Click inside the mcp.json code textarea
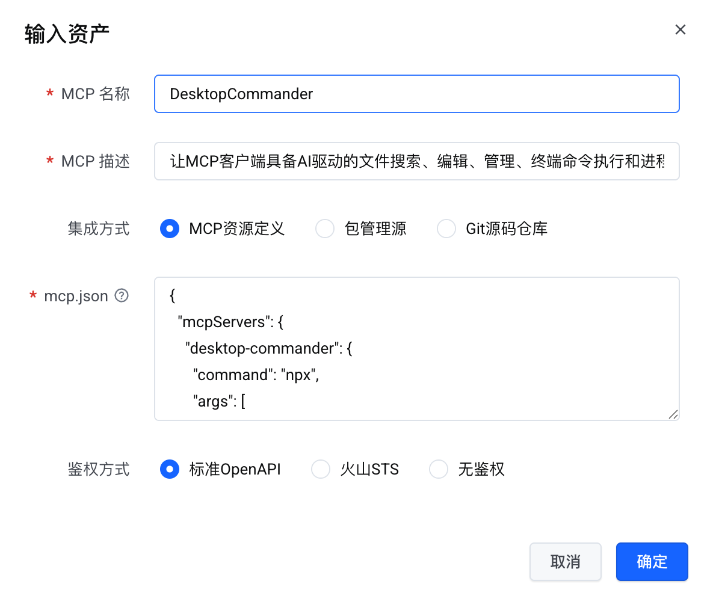The image size is (716, 599). coord(416,348)
